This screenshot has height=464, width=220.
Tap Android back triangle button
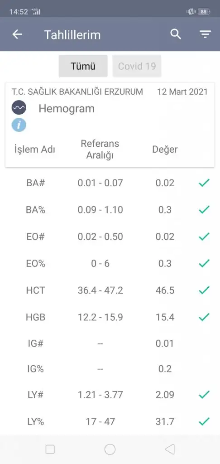click(x=170, y=449)
